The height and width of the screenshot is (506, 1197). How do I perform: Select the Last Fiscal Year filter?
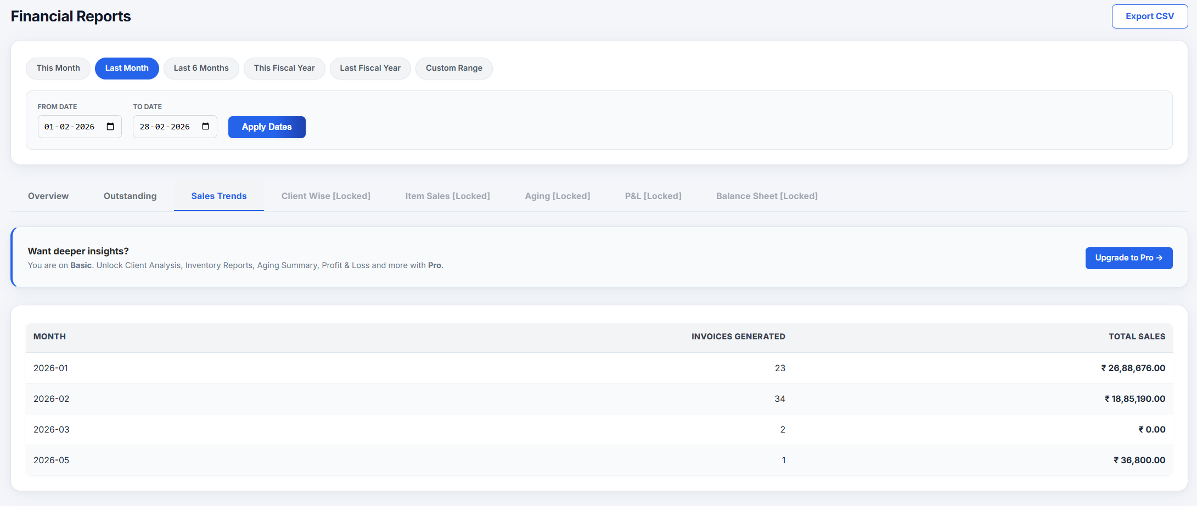pyautogui.click(x=370, y=68)
